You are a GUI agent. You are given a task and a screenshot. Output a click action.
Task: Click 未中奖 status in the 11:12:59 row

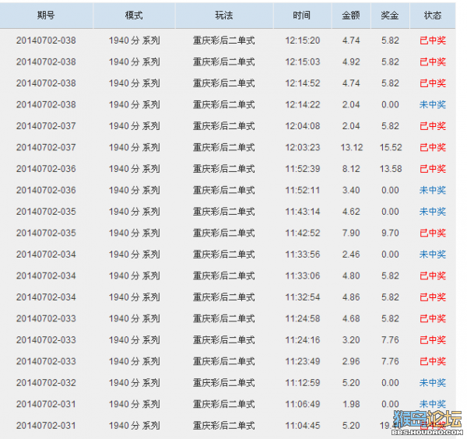point(433,383)
